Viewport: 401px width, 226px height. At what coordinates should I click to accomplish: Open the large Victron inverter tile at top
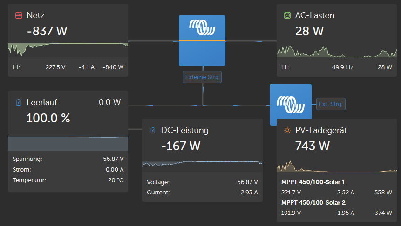[x=202, y=40]
